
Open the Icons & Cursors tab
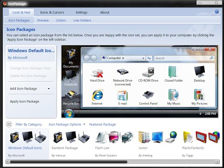(52, 13)
